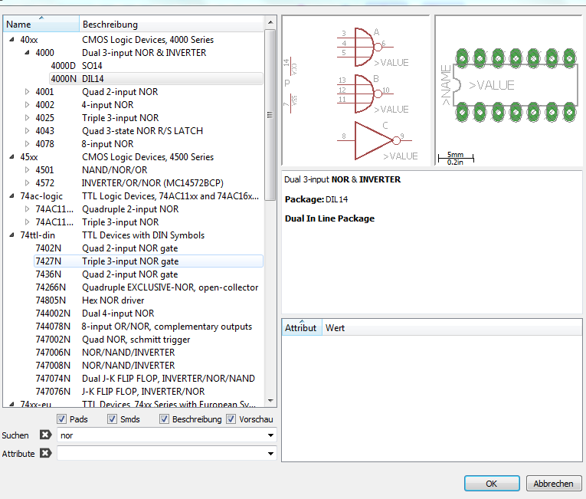Open the Attribute filter dropdown

pyautogui.click(x=270, y=454)
